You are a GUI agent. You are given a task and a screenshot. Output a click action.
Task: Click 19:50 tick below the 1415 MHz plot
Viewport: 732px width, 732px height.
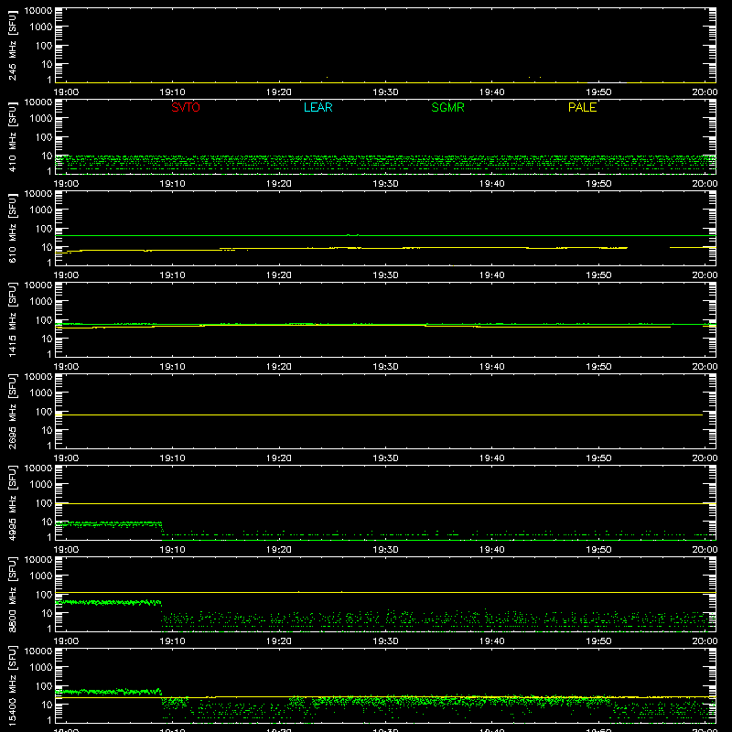[598, 367]
